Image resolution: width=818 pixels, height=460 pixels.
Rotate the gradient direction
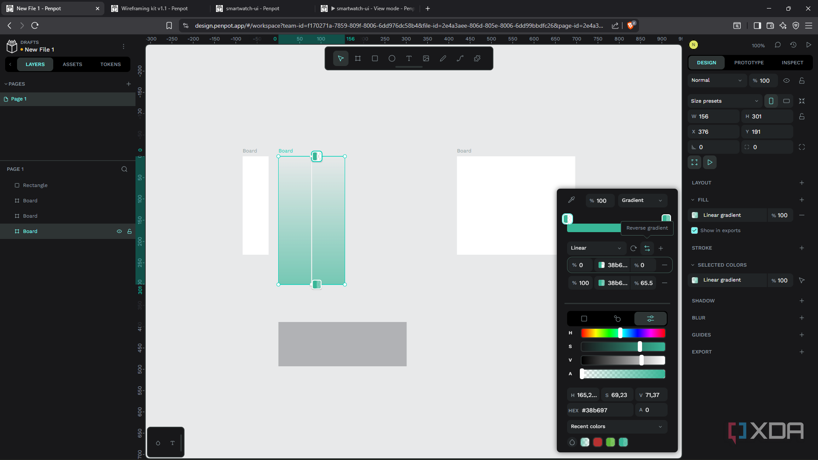pyautogui.click(x=634, y=248)
